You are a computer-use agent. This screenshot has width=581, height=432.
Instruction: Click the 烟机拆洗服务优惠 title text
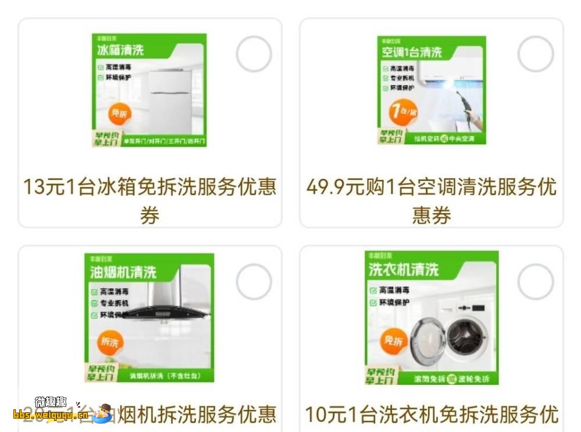point(197,415)
